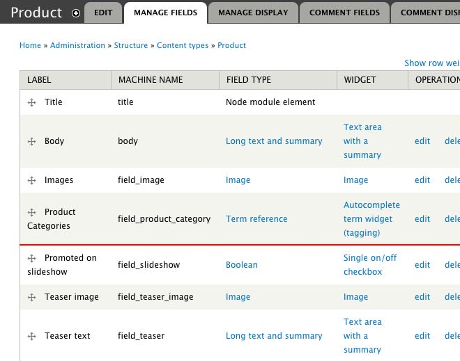
Task: Open the Manage Display tab
Action: [x=253, y=13]
